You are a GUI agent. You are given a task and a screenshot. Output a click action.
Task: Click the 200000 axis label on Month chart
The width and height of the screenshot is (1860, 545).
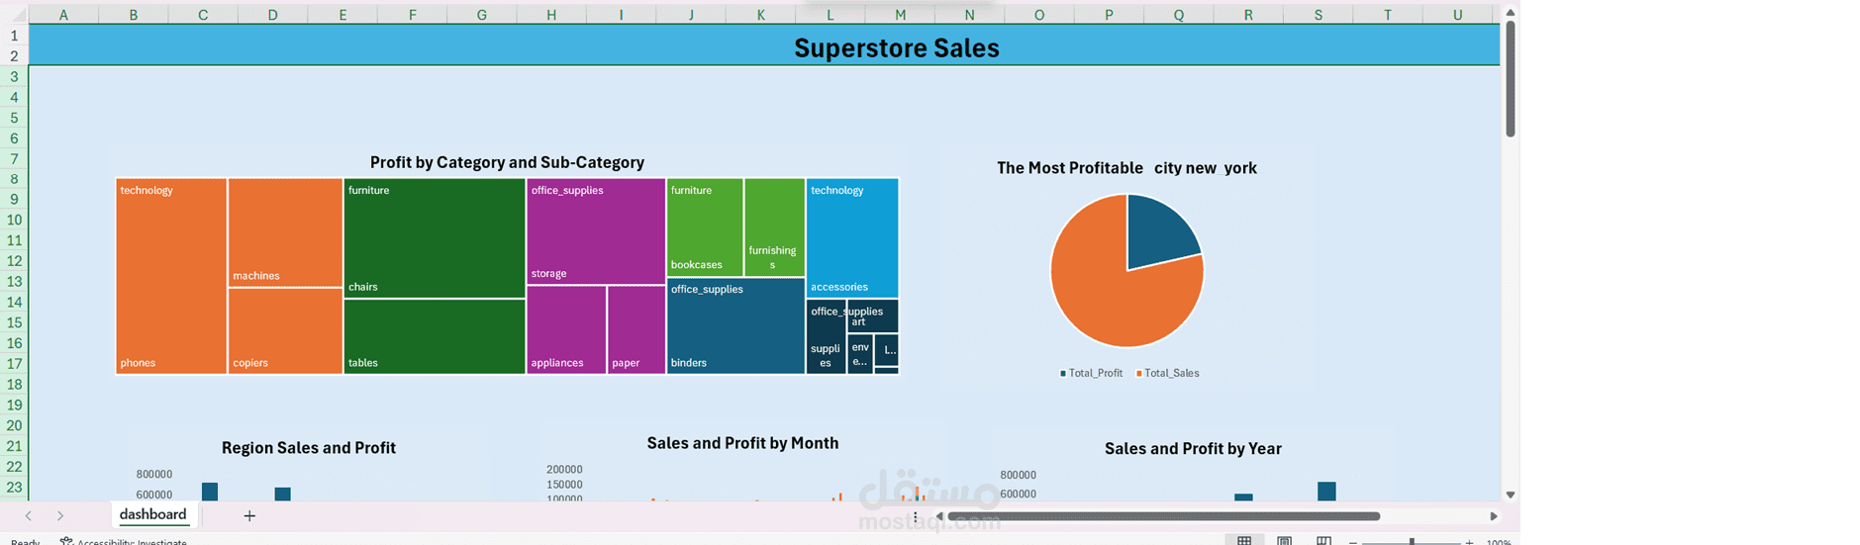[564, 470]
